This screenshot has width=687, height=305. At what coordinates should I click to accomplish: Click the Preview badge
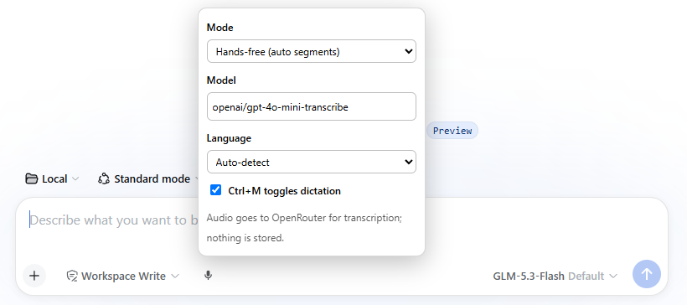tap(452, 131)
